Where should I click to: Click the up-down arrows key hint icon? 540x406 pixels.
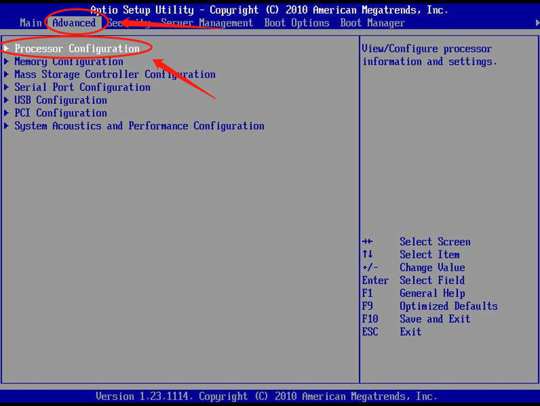coord(368,254)
